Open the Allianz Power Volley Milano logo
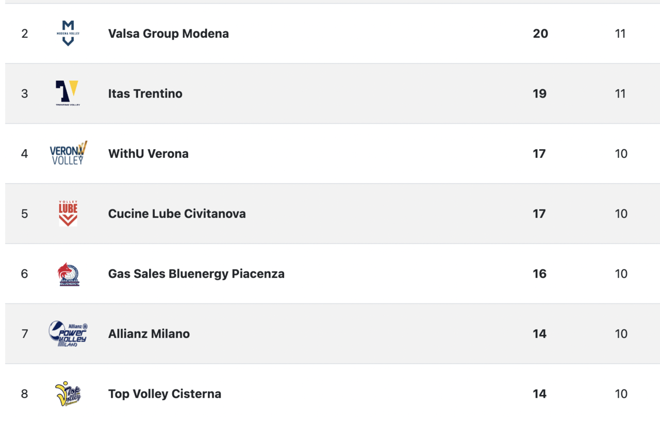660x422 pixels. point(68,334)
